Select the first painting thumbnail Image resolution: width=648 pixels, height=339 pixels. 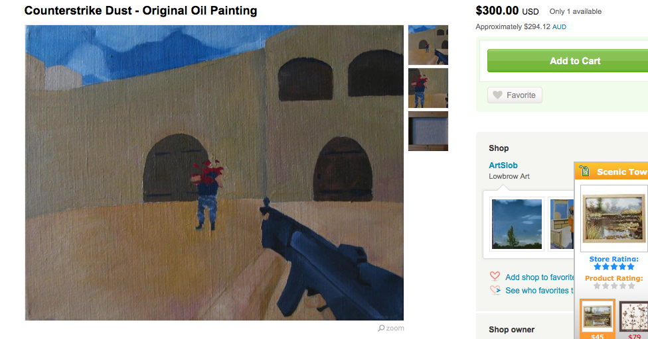coord(428,45)
